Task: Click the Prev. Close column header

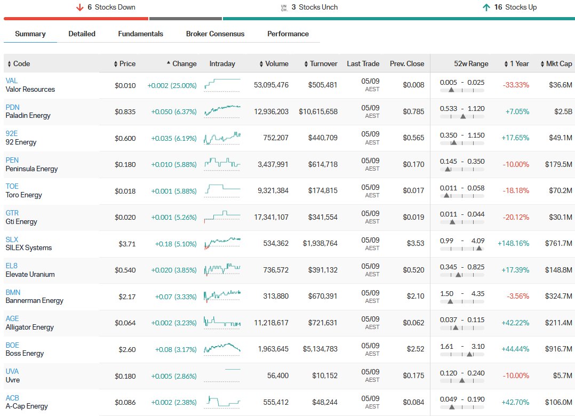Action: click(x=406, y=64)
